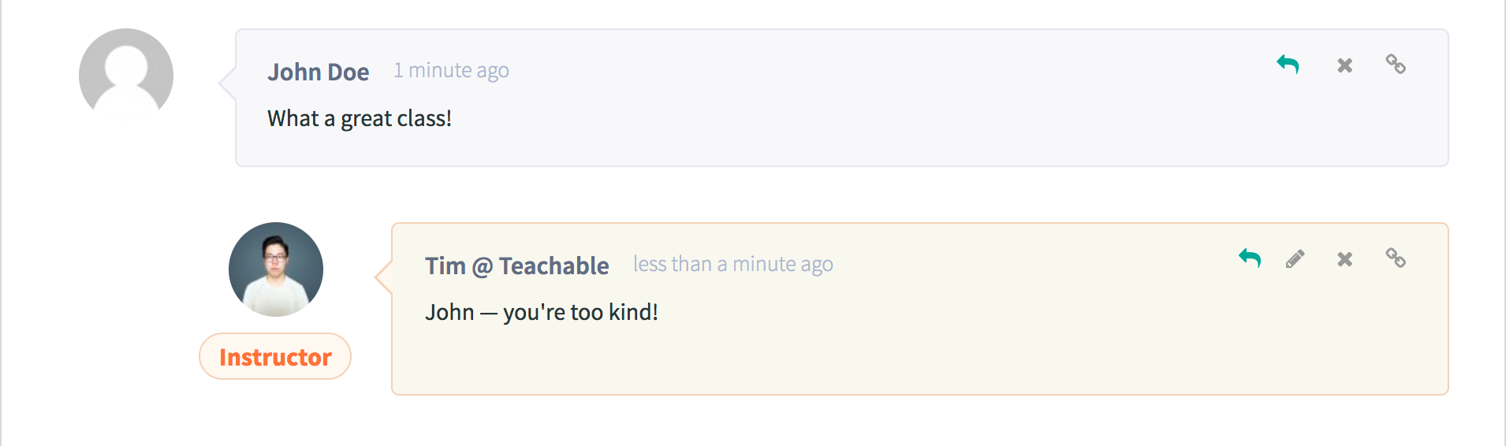Reply to Tim @ Teachable's comment
Viewport: 1506px width, 446px height.
tap(1250, 258)
